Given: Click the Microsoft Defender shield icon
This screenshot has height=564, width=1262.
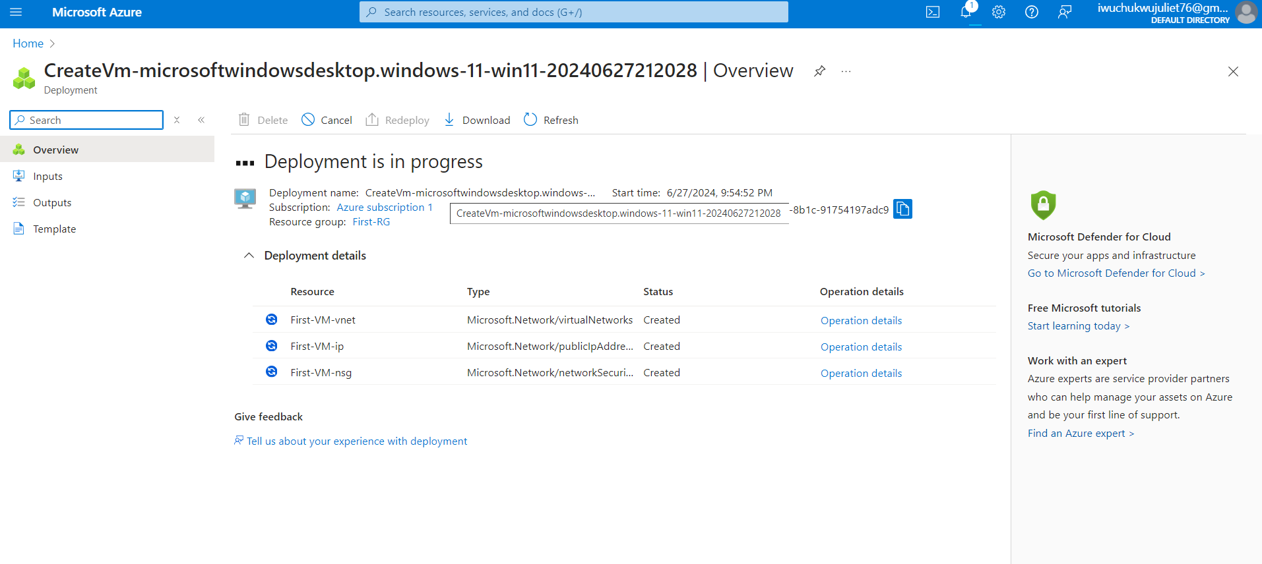Looking at the screenshot, I should point(1043,205).
